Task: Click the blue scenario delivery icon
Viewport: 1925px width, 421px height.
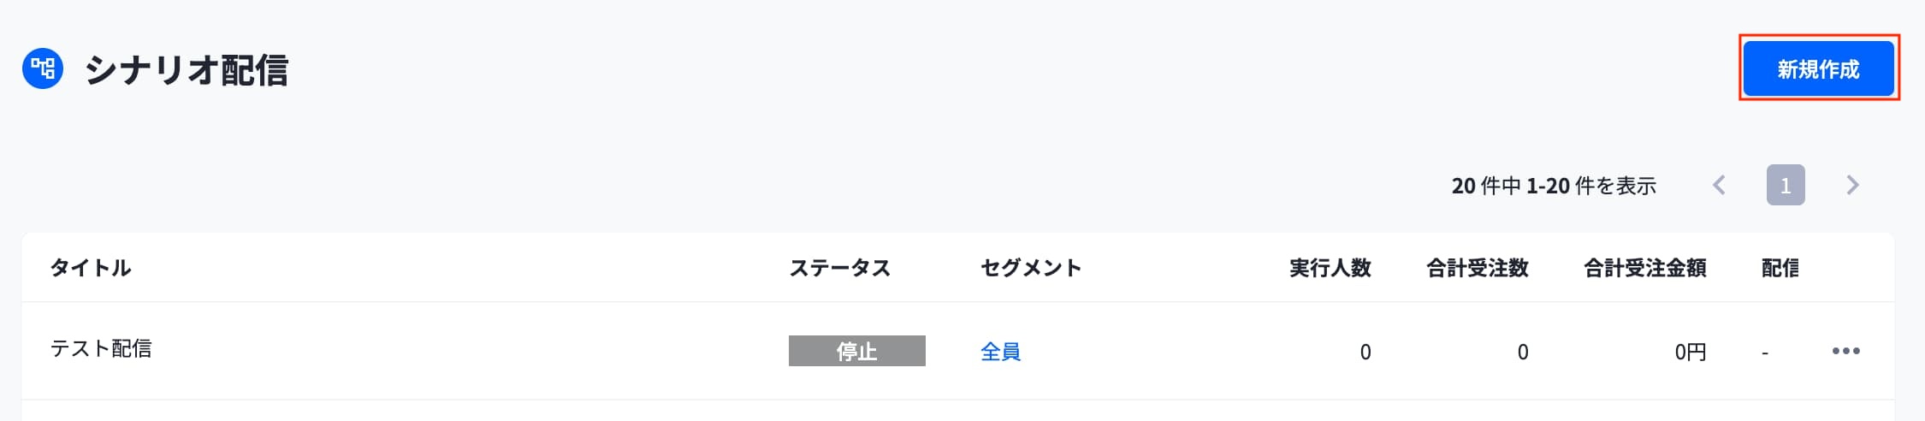Action: click(43, 68)
